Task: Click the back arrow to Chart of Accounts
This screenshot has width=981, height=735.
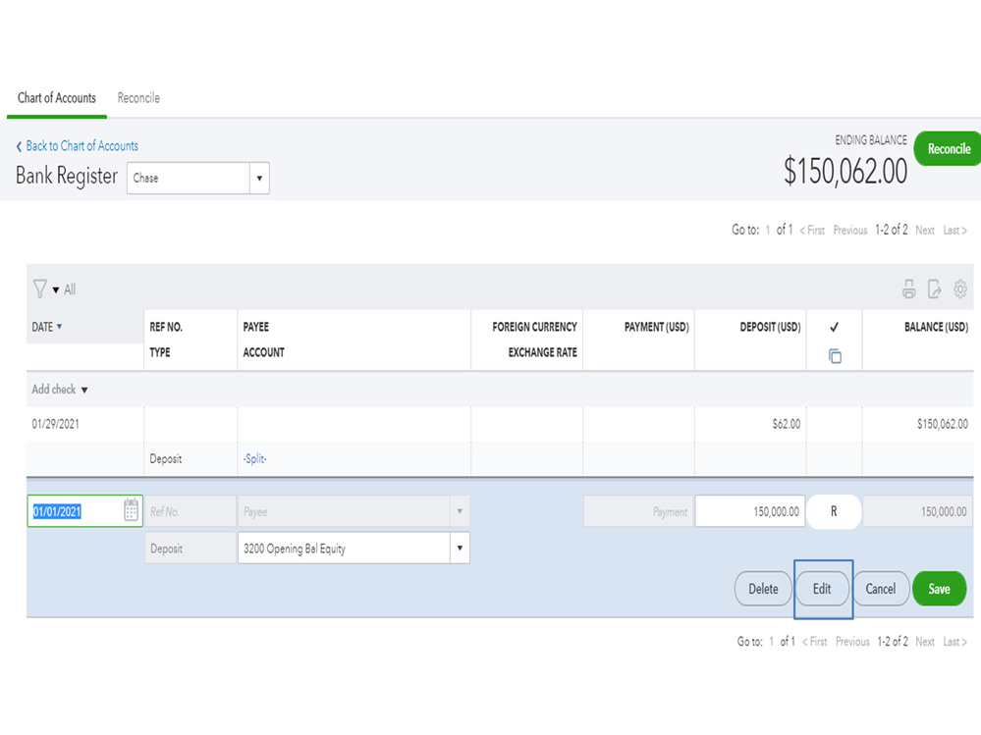Action: pos(19,146)
